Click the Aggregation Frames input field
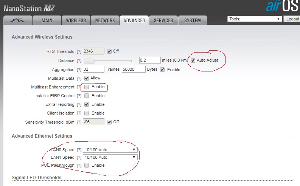Viewport: 300px width, 186px height. [93, 69]
